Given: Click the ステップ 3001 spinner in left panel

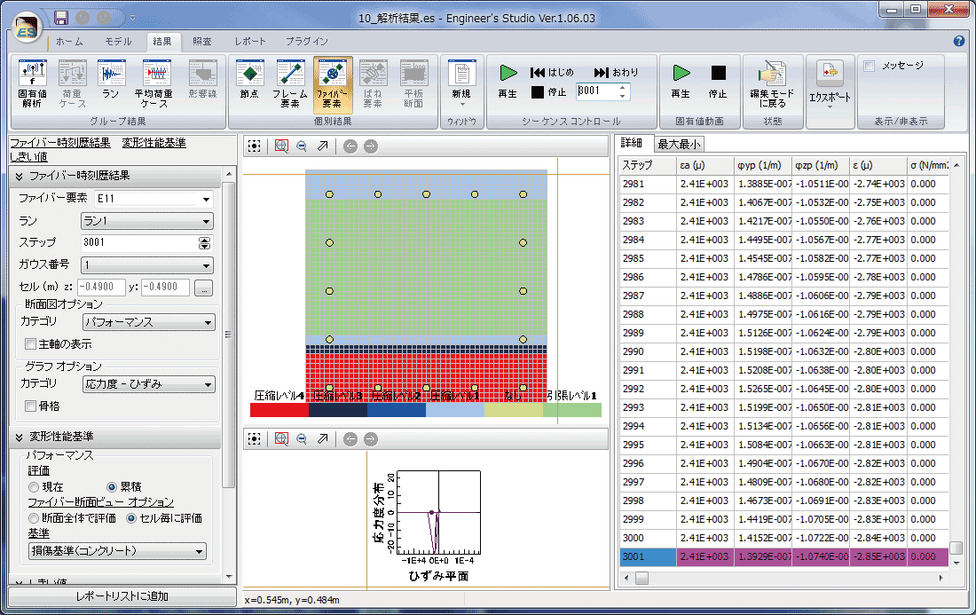Looking at the screenshot, I should [x=204, y=243].
